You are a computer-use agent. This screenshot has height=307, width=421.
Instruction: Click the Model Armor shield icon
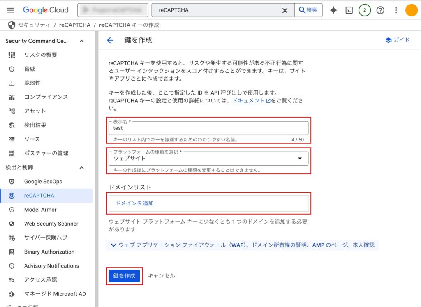12,210
